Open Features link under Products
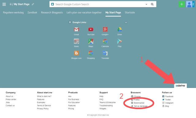 click(72, 106)
